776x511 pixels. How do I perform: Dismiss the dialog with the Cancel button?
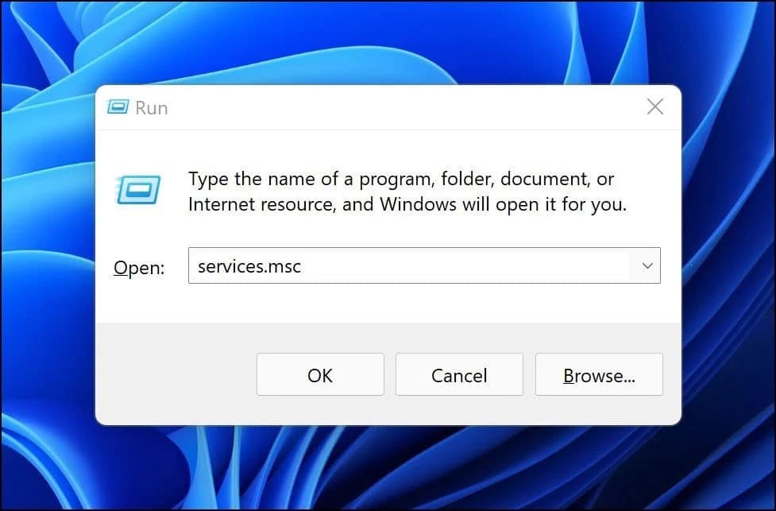458,374
